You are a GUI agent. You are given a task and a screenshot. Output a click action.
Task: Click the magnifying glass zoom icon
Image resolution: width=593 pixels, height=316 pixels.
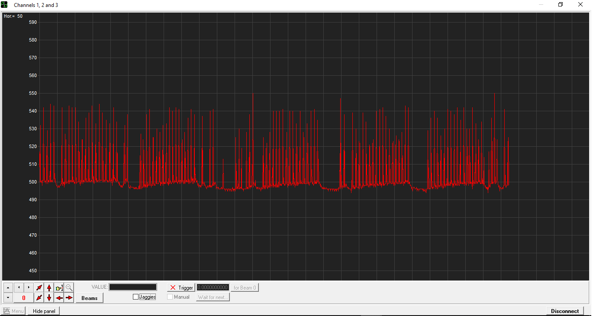69,287
